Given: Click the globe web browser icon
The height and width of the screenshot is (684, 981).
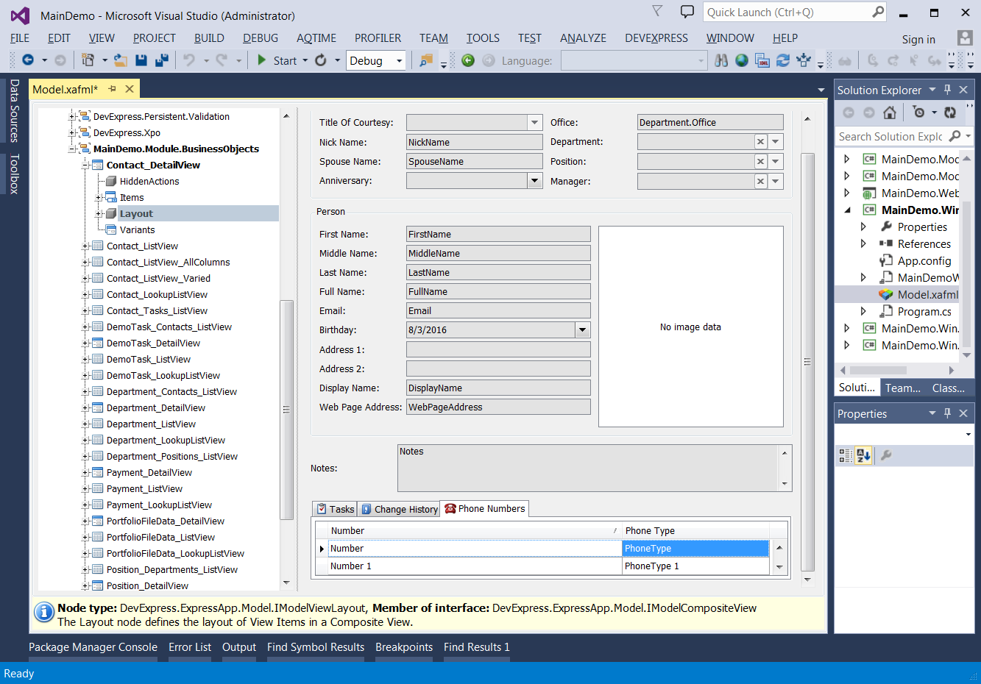Looking at the screenshot, I should (x=741, y=60).
